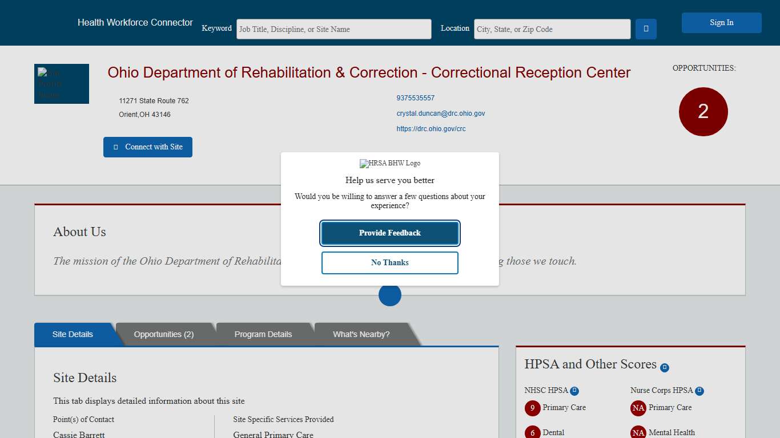Visit the https://drc.ohio.gov/crc website link
780x438 pixels.
click(431, 128)
